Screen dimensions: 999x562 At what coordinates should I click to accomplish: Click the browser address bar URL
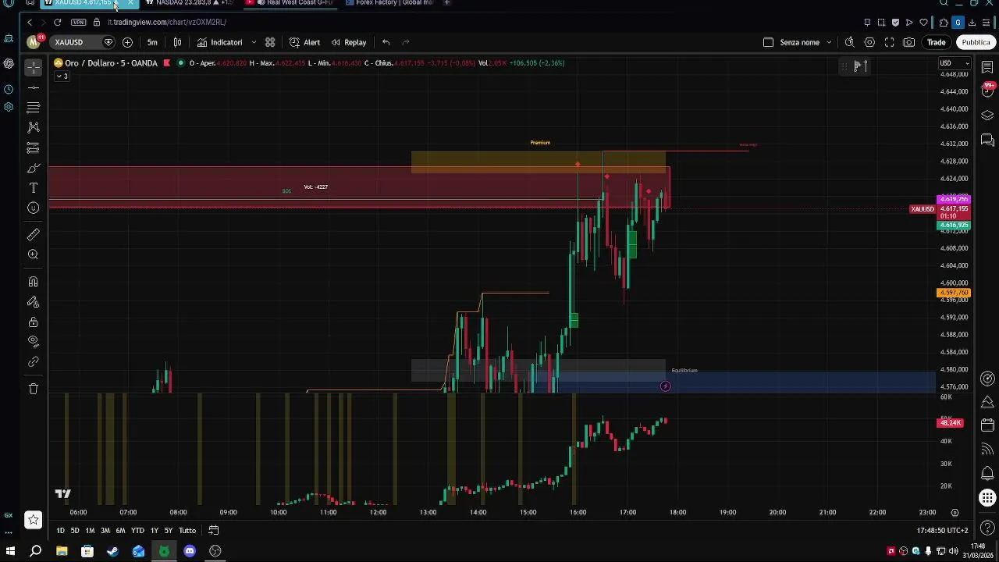(167, 23)
